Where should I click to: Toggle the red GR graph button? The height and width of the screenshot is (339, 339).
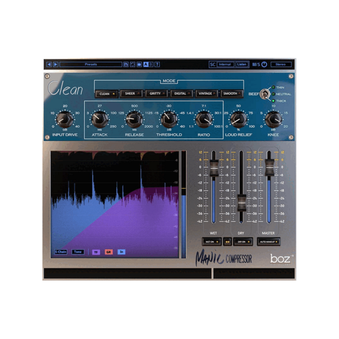click(108, 252)
